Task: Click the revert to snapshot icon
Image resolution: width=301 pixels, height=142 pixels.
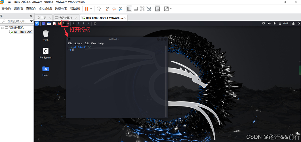Action: click(x=114, y=9)
